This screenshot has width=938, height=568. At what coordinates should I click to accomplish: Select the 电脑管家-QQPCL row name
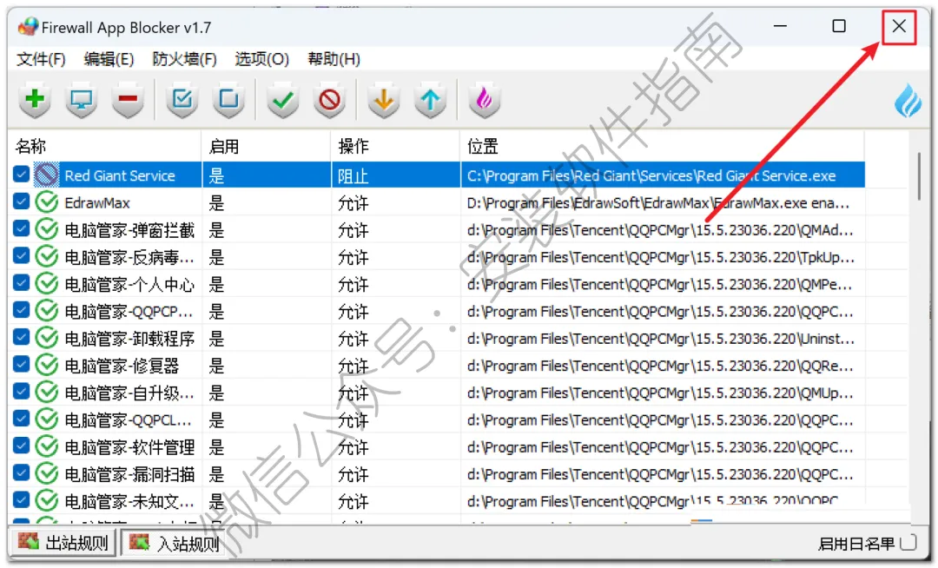[x=128, y=419]
